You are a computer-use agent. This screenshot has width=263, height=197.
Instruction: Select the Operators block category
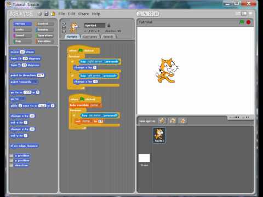coord(45,36)
